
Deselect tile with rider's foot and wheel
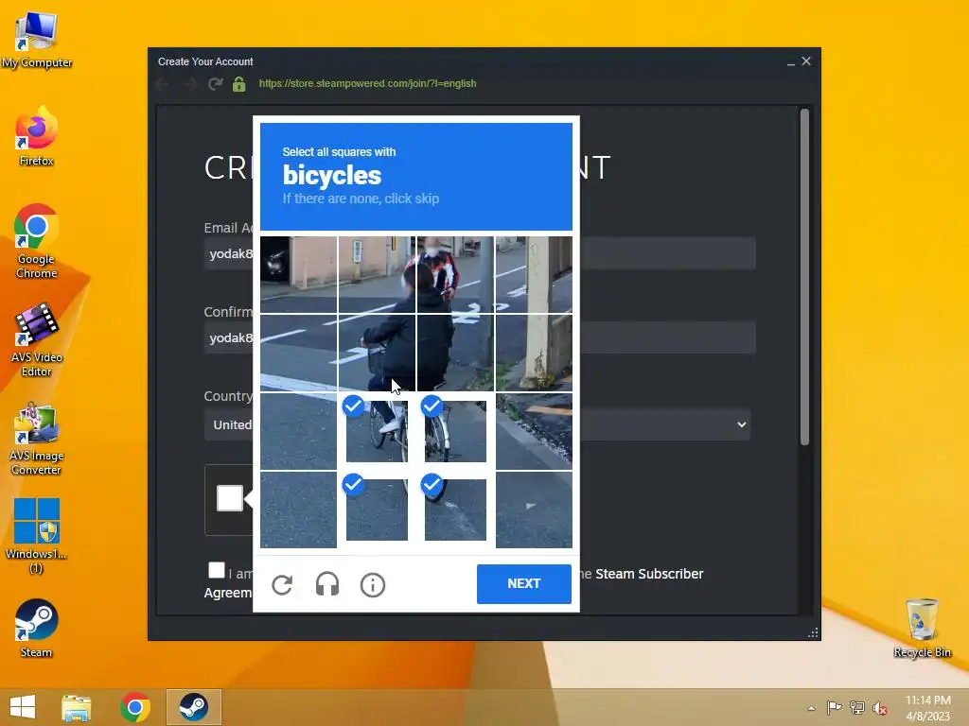[x=377, y=431]
